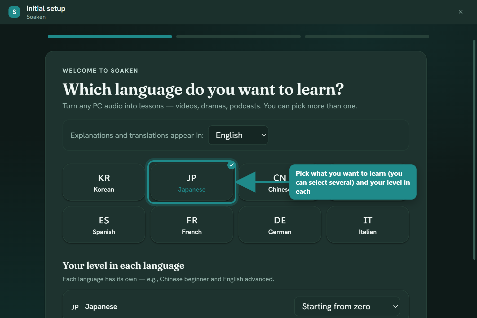Image resolution: width=477 pixels, height=318 pixels.
Task: Click the 'Turn any PC audio into lessons' subtitle
Action: click(210, 106)
